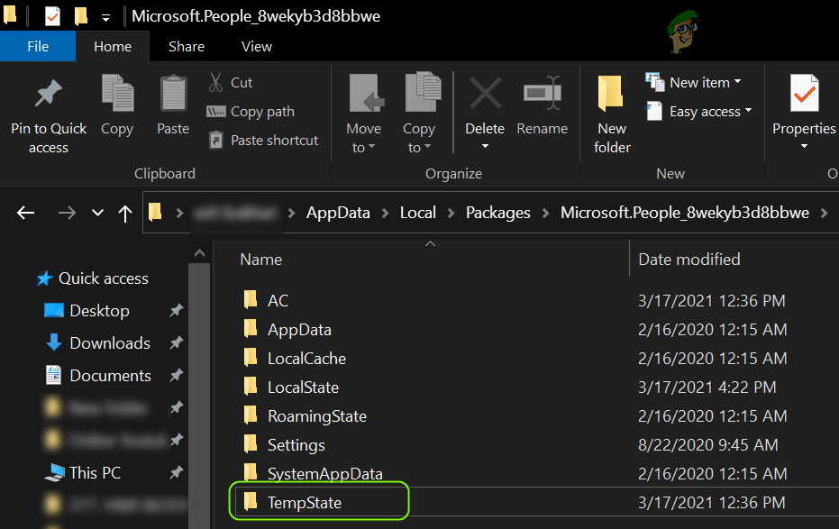This screenshot has width=839, height=529.
Task: Go up one folder with the Up arrow
Action: tap(125, 213)
